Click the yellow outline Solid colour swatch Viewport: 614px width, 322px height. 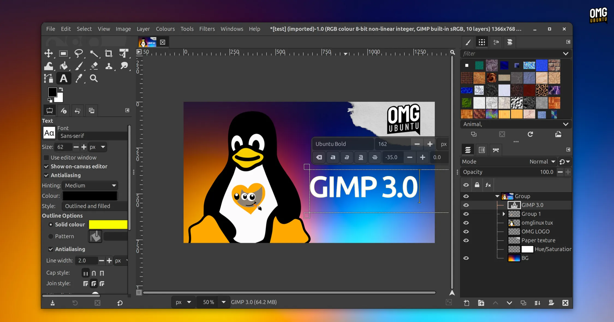(108, 224)
